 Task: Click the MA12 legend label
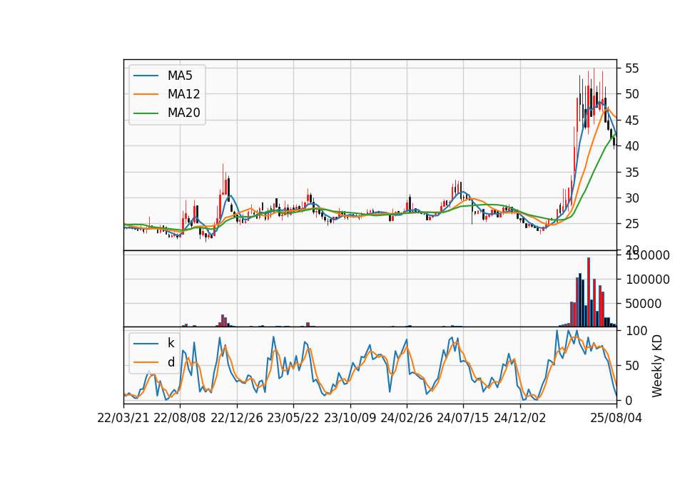pos(183,94)
